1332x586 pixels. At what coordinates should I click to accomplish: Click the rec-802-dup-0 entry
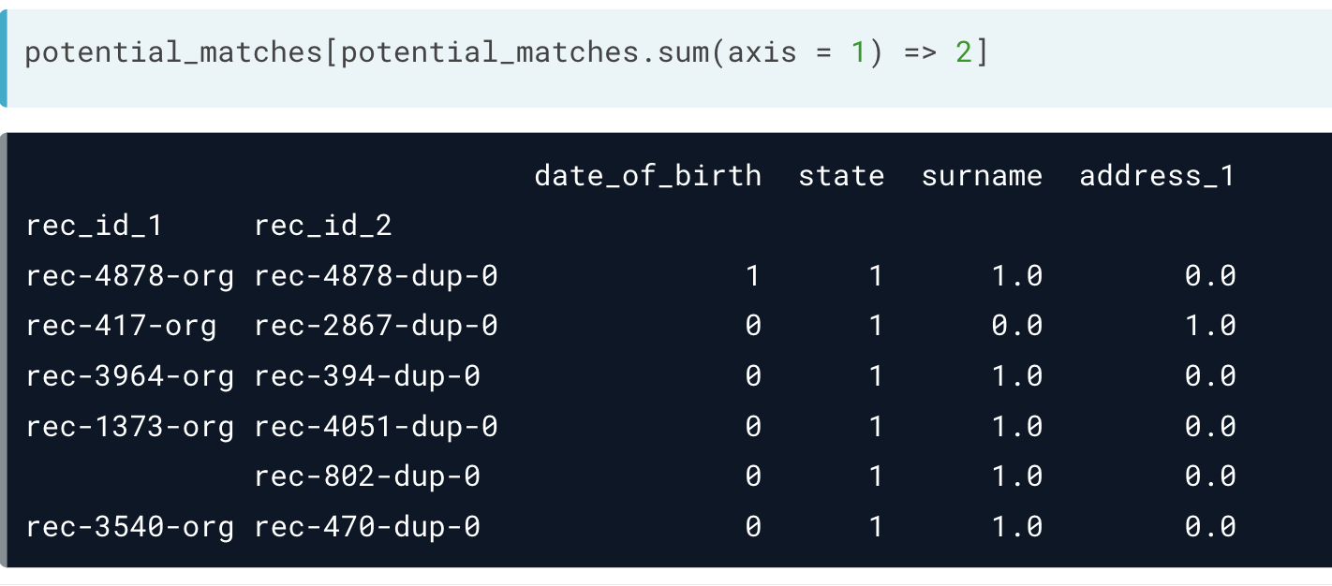click(x=367, y=476)
